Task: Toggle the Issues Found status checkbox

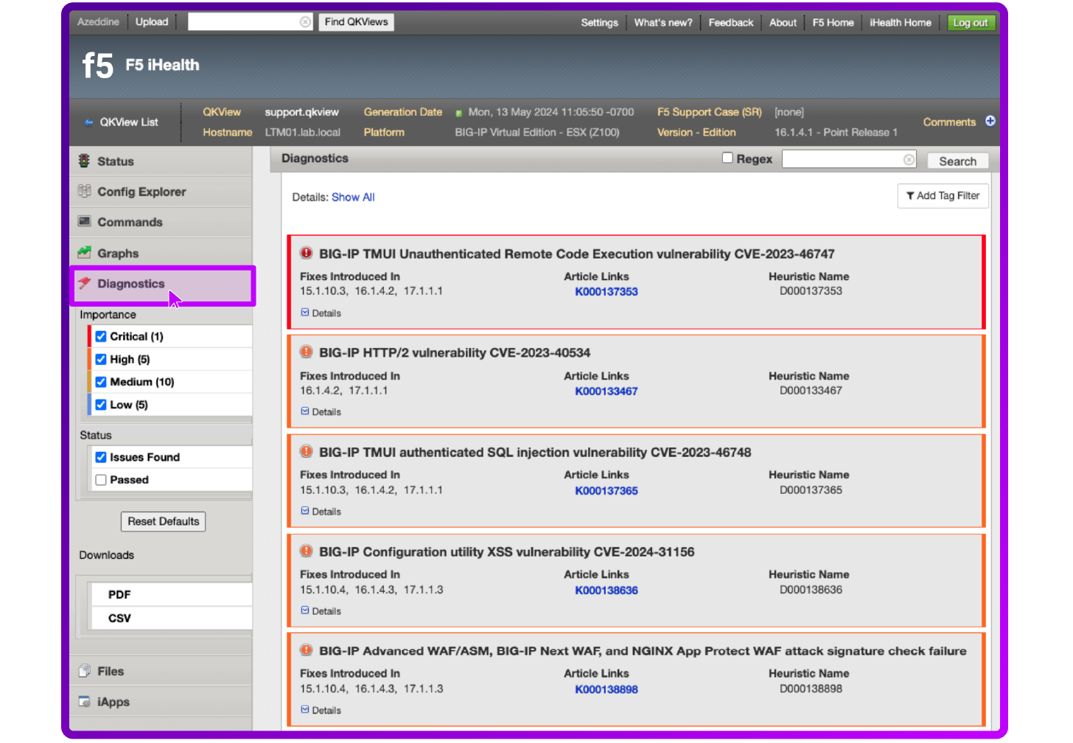Action: 101,457
